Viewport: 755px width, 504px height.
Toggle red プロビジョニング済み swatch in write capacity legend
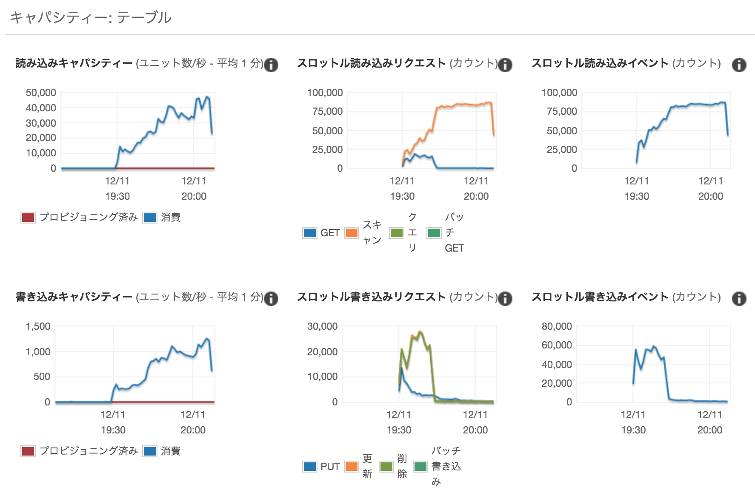28,451
